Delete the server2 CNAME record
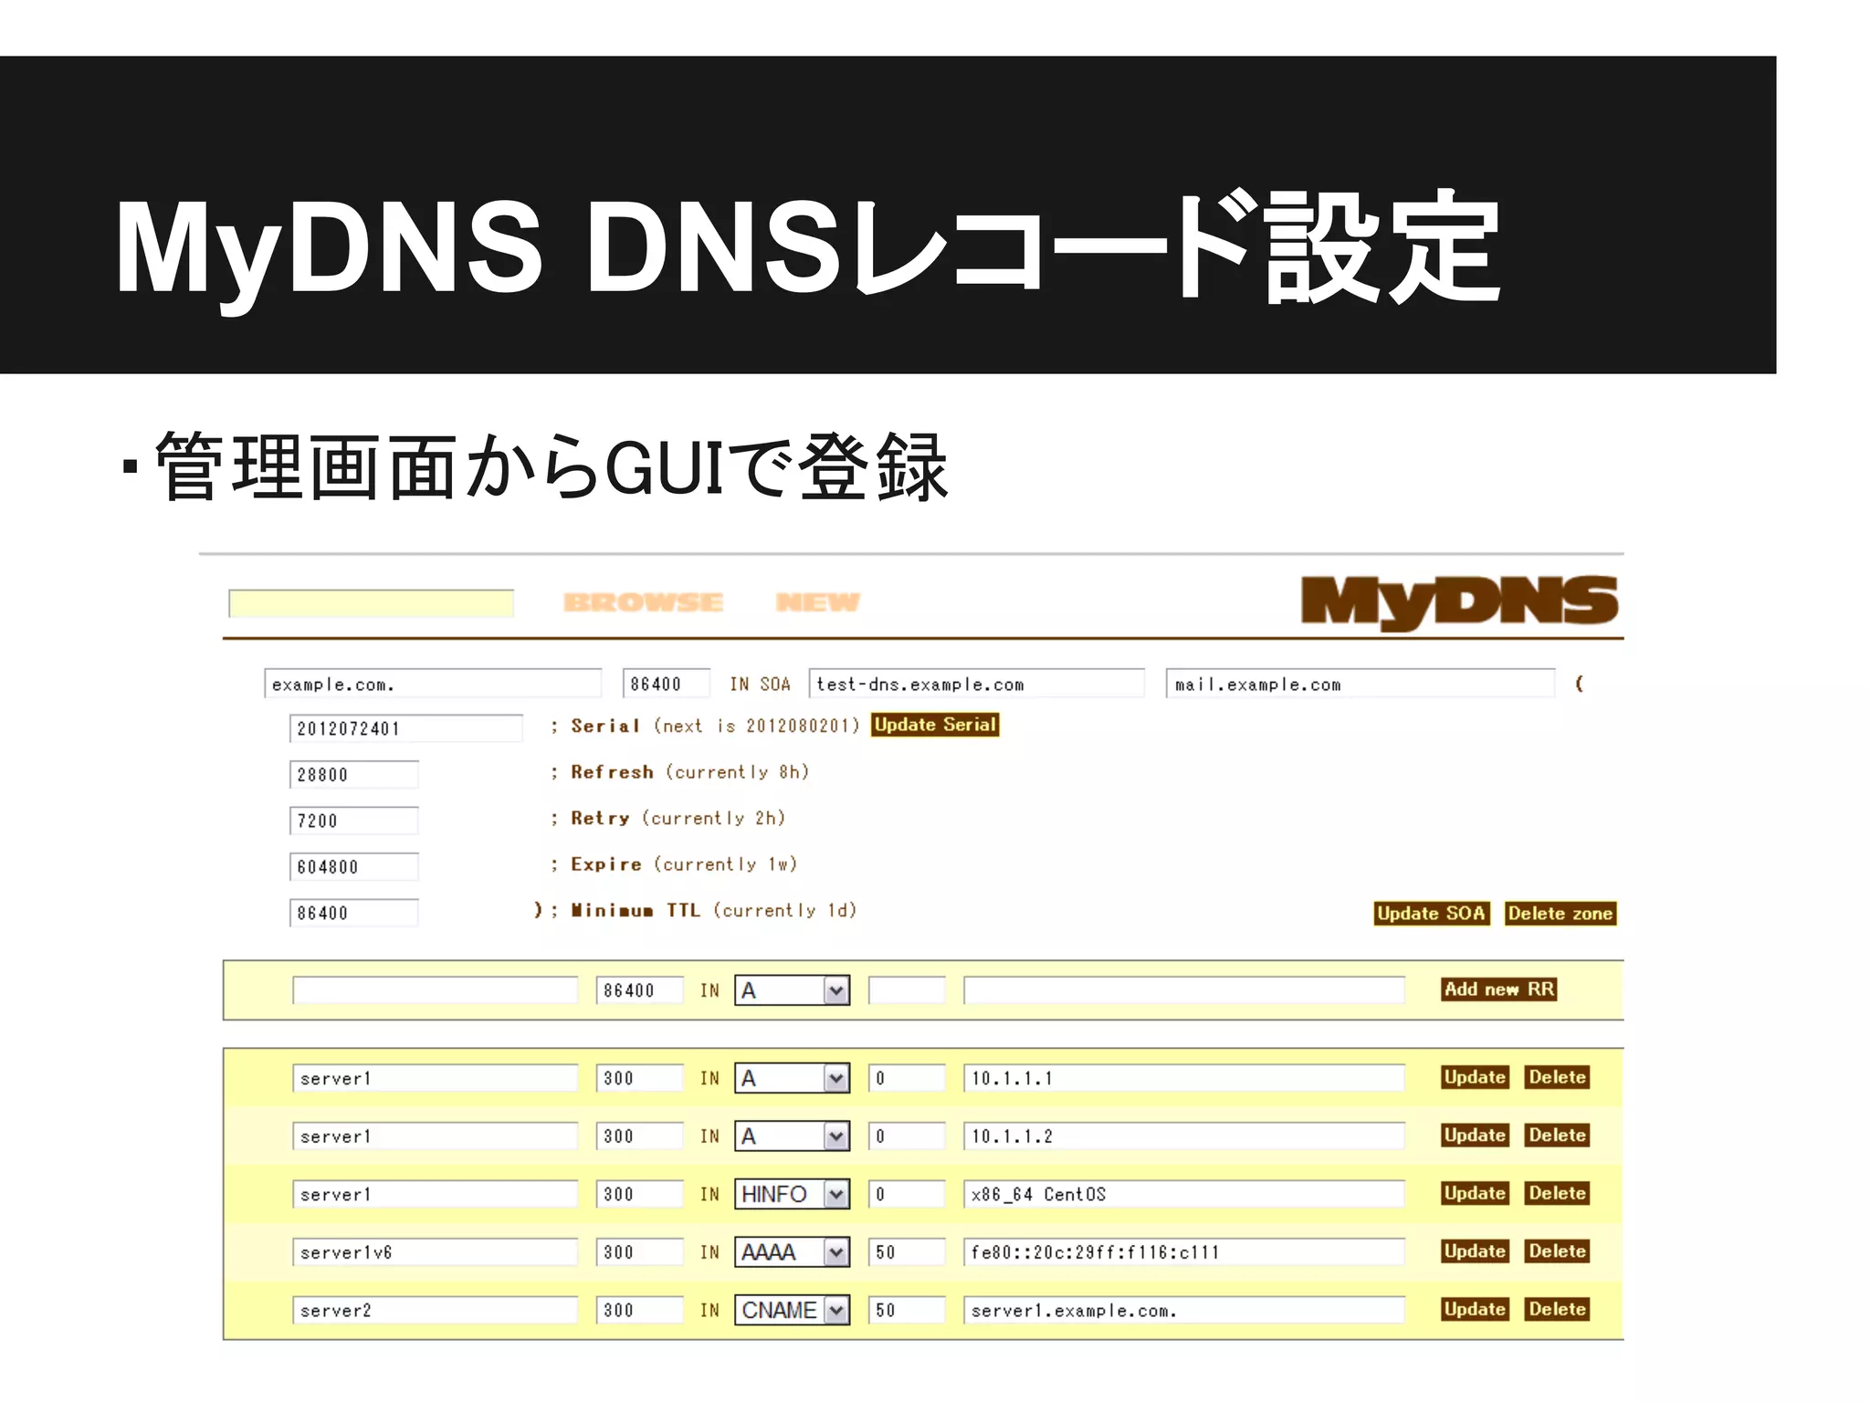 1558,1310
